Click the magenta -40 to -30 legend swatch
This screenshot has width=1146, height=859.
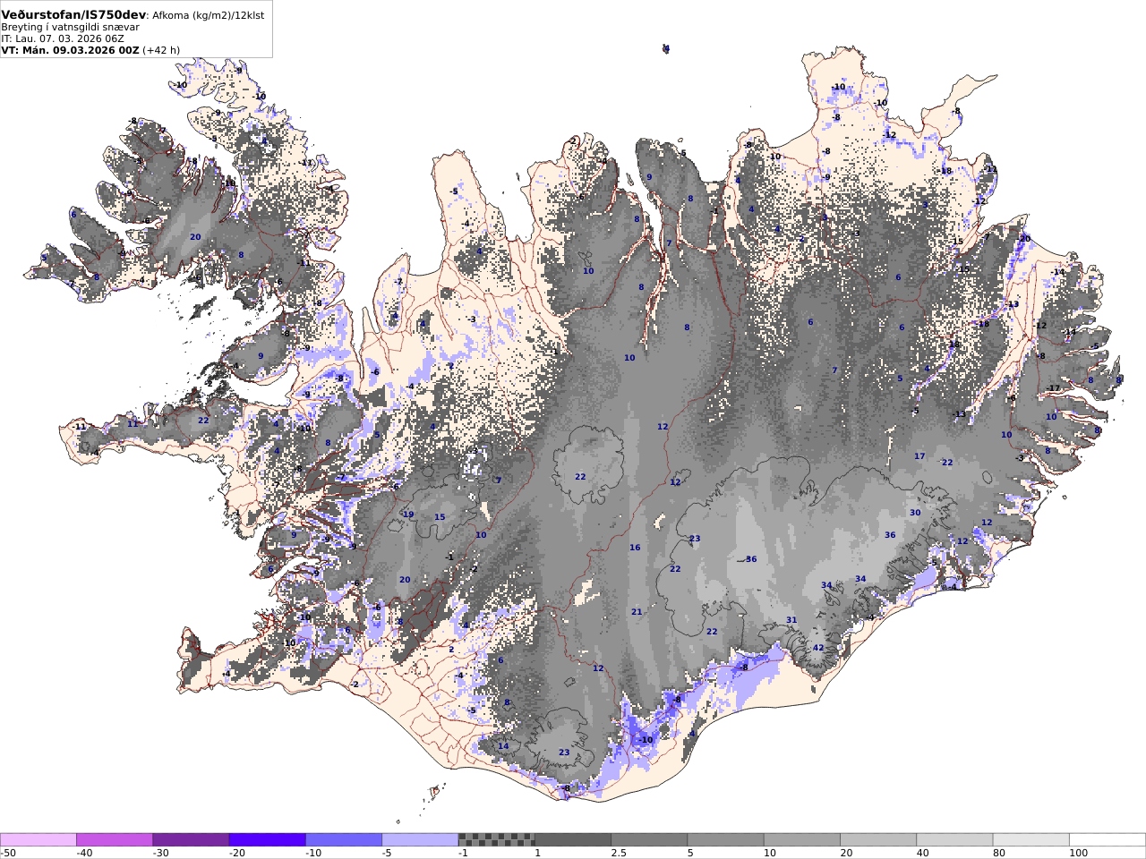(x=115, y=839)
